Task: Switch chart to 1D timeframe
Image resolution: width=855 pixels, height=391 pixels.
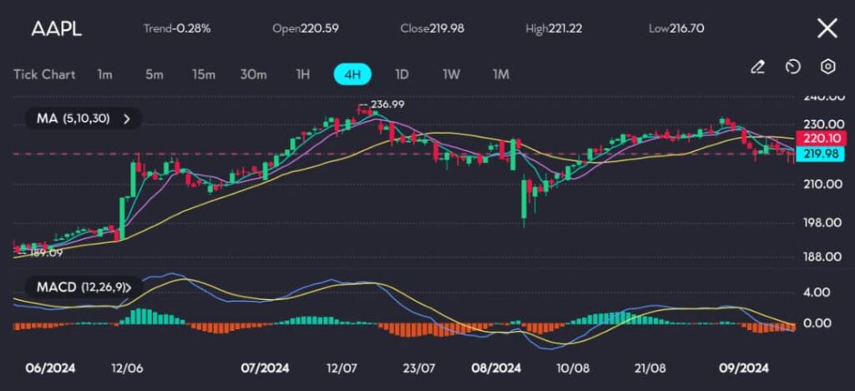Action: [x=402, y=74]
